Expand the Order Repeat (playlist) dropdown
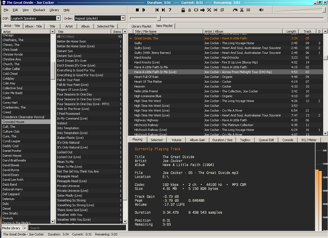 (123, 18)
